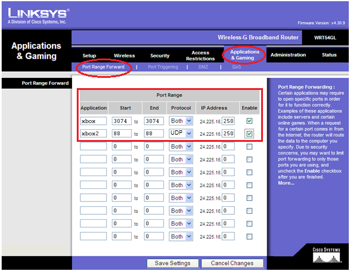Click the empty application field in third row
The width and height of the screenshot is (350, 271).
click(93, 147)
